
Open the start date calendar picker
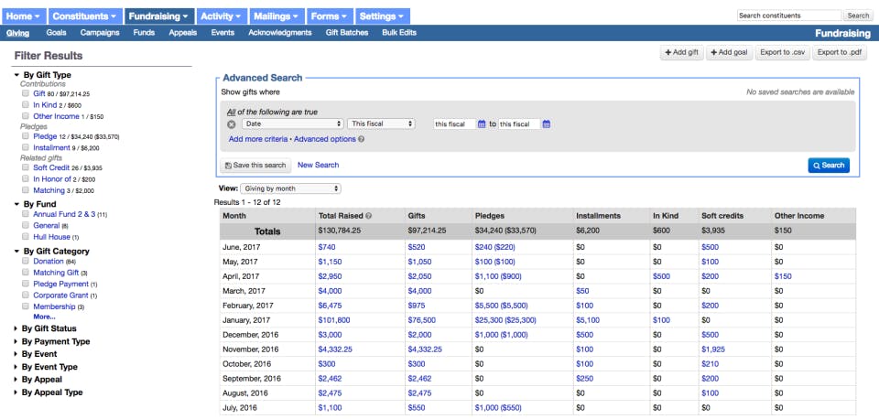pyautogui.click(x=483, y=124)
